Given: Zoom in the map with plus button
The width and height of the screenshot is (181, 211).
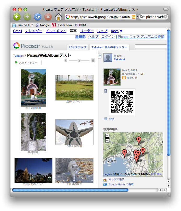Looking at the screenshot, I should [107, 136].
